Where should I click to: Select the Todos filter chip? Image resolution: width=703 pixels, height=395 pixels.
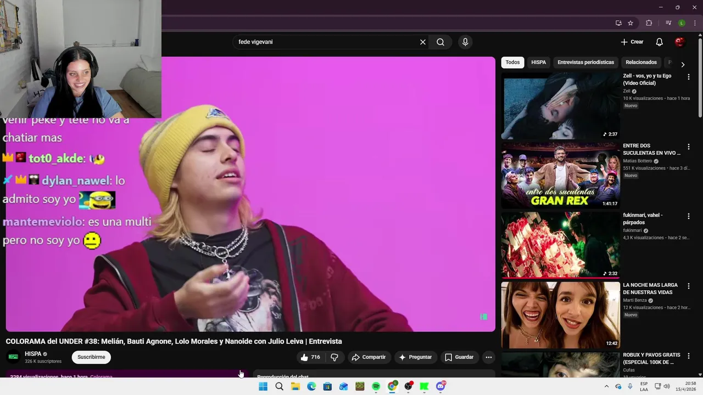pyautogui.click(x=512, y=62)
